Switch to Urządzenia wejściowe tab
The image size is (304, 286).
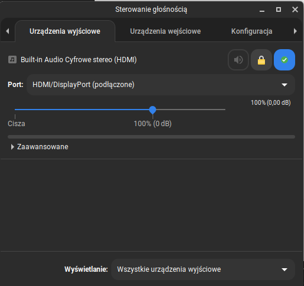[x=165, y=31]
